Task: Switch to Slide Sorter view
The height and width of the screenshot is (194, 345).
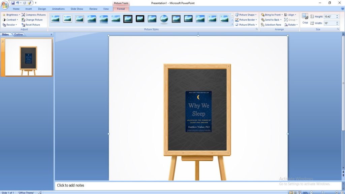Action: (x=295, y=192)
